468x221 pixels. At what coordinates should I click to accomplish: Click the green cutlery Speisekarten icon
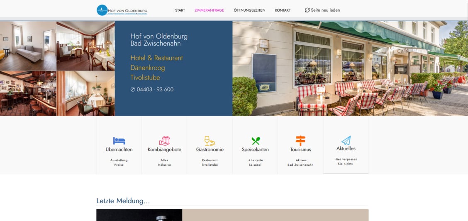pos(256,141)
